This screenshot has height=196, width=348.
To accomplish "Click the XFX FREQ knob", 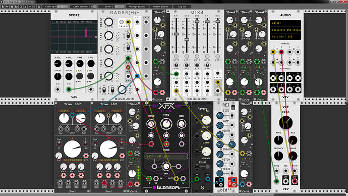I will pos(166,124).
